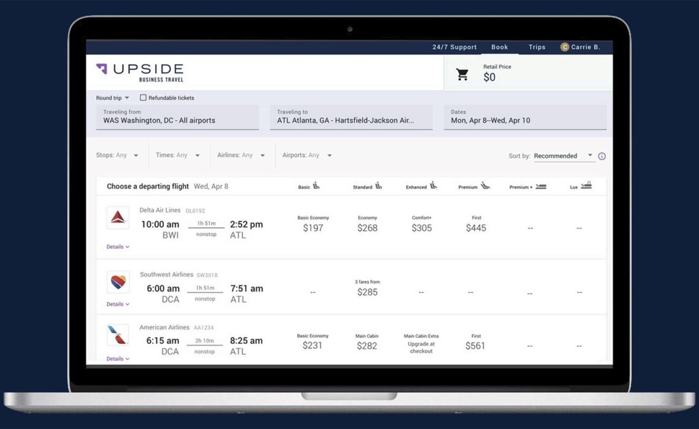This screenshot has height=429, width=699.
Task: Open the sort info icon
Action: click(x=602, y=156)
